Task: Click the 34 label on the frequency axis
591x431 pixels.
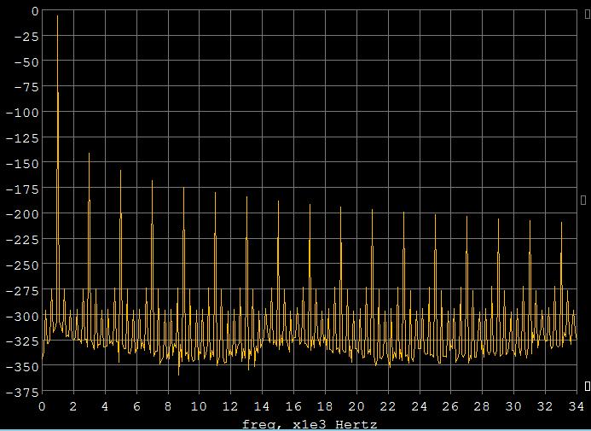Action: [577, 406]
